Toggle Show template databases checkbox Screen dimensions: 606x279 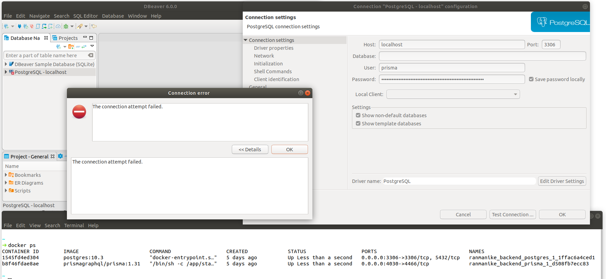click(358, 123)
